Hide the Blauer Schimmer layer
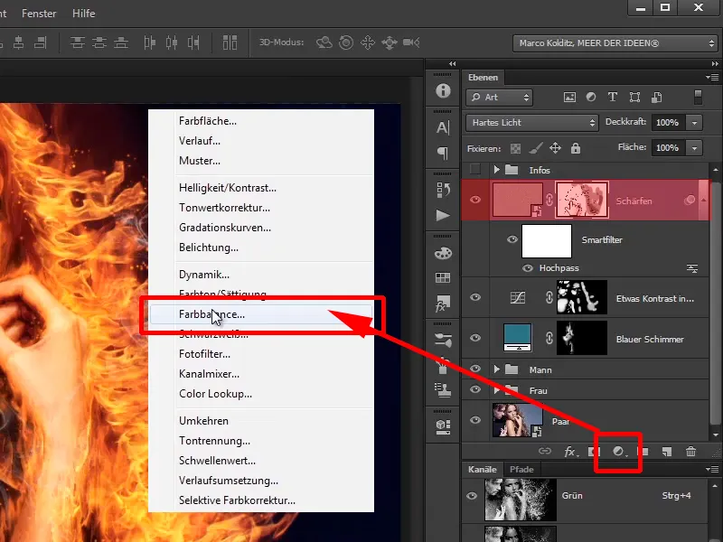 pyautogui.click(x=475, y=338)
